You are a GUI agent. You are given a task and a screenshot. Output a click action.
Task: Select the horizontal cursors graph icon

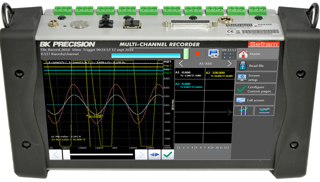264,111
